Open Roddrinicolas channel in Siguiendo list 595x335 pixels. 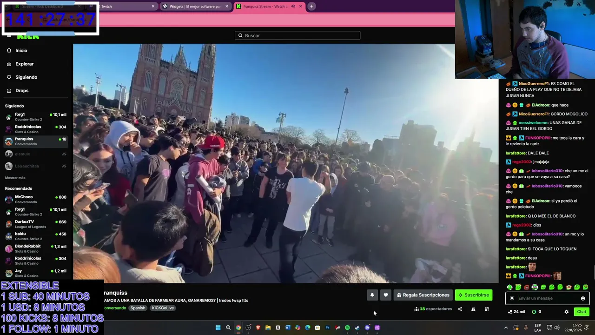(x=36, y=129)
